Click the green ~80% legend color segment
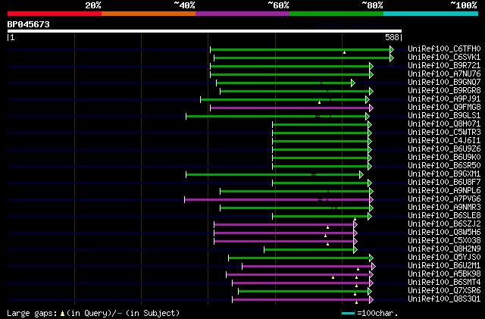 [x=336, y=14]
